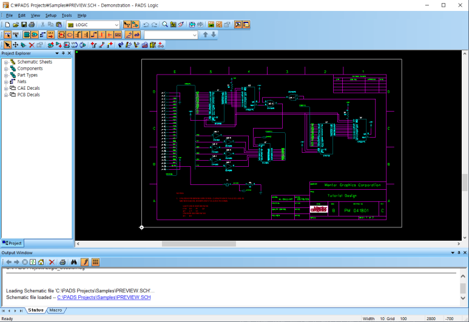Expand the Schematic Sheets node
This screenshot has width=469, height=322.
pyautogui.click(x=6, y=62)
